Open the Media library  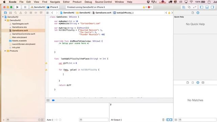coord(203,83)
